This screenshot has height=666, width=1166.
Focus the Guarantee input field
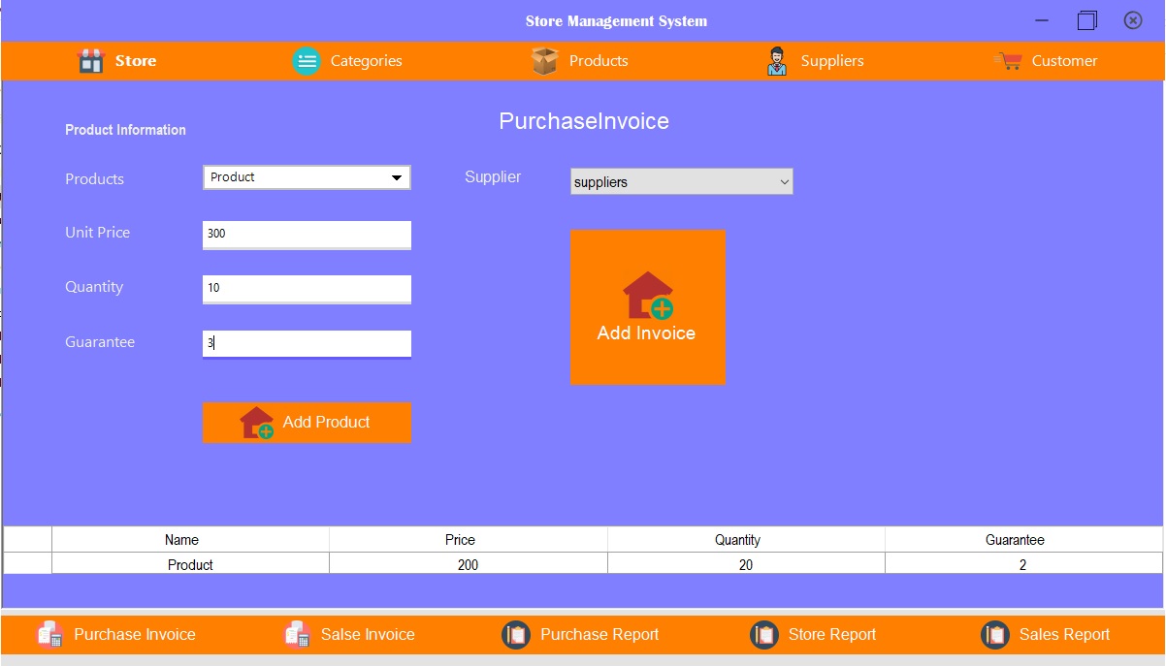[x=307, y=343]
